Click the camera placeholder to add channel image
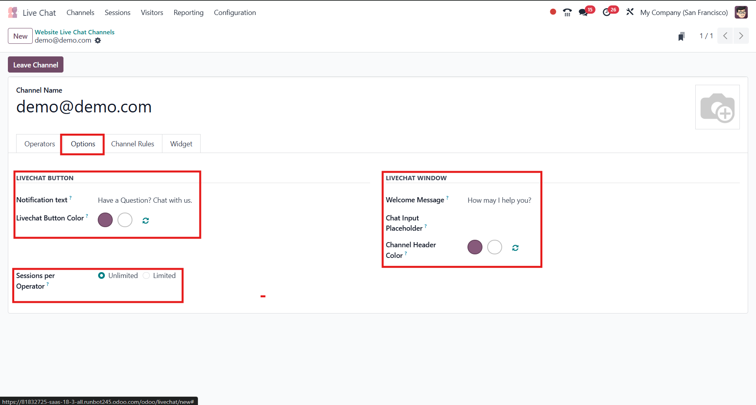Image resolution: width=756 pixels, height=405 pixels. (x=717, y=107)
